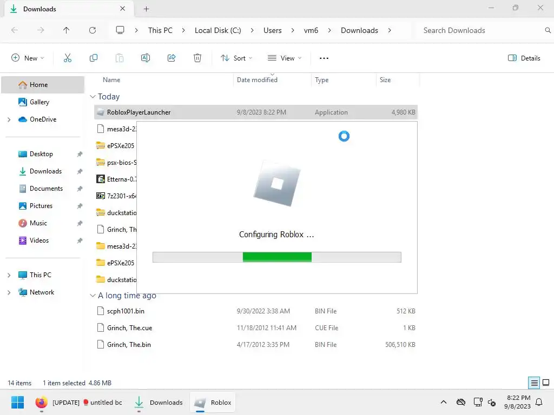Select Home in the navigation pane

click(43, 85)
